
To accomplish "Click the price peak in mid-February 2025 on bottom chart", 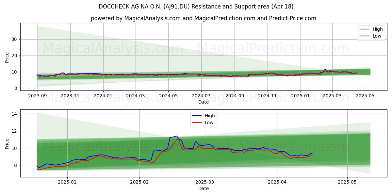I will pyautogui.click(x=177, y=136).
